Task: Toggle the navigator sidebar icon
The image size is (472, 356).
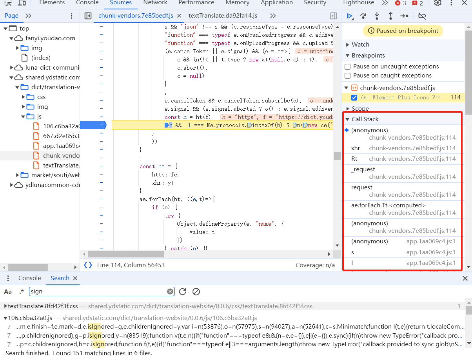Action: (x=88, y=16)
